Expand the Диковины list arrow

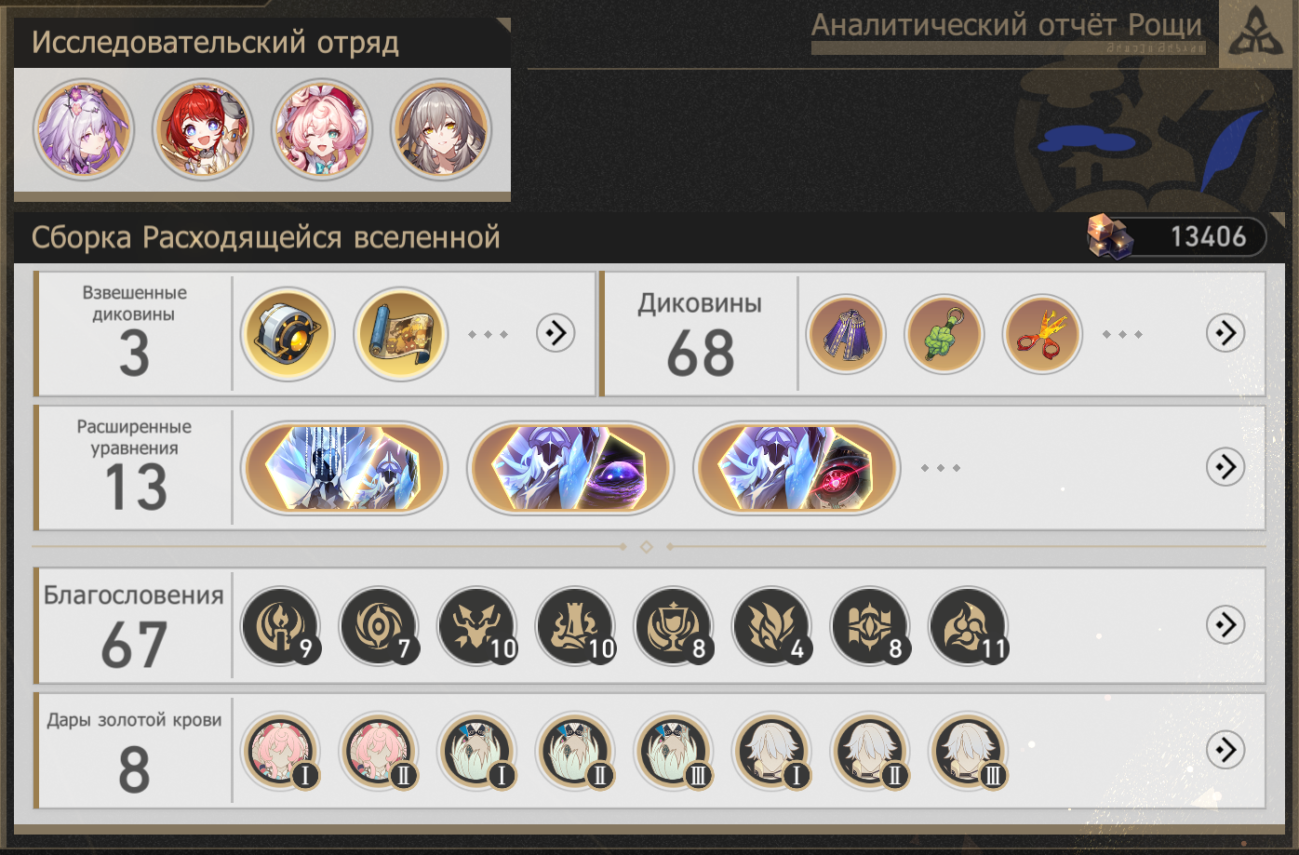click(x=1225, y=332)
